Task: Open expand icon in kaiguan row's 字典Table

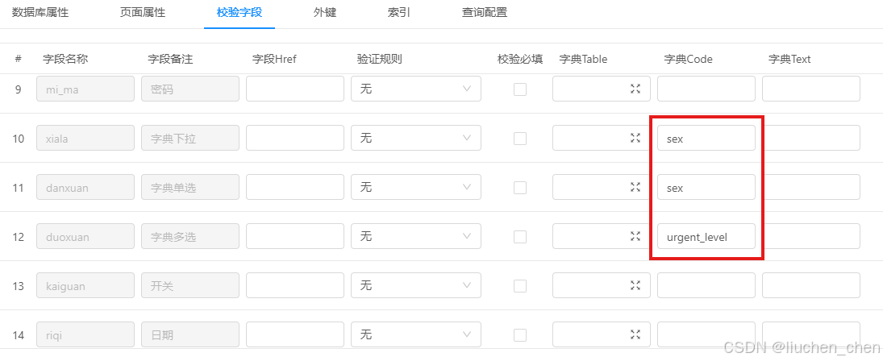Action: (635, 285)
